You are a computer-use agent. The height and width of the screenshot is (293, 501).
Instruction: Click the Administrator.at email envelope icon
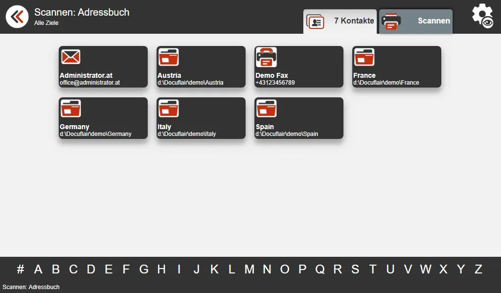coord(70,57)
